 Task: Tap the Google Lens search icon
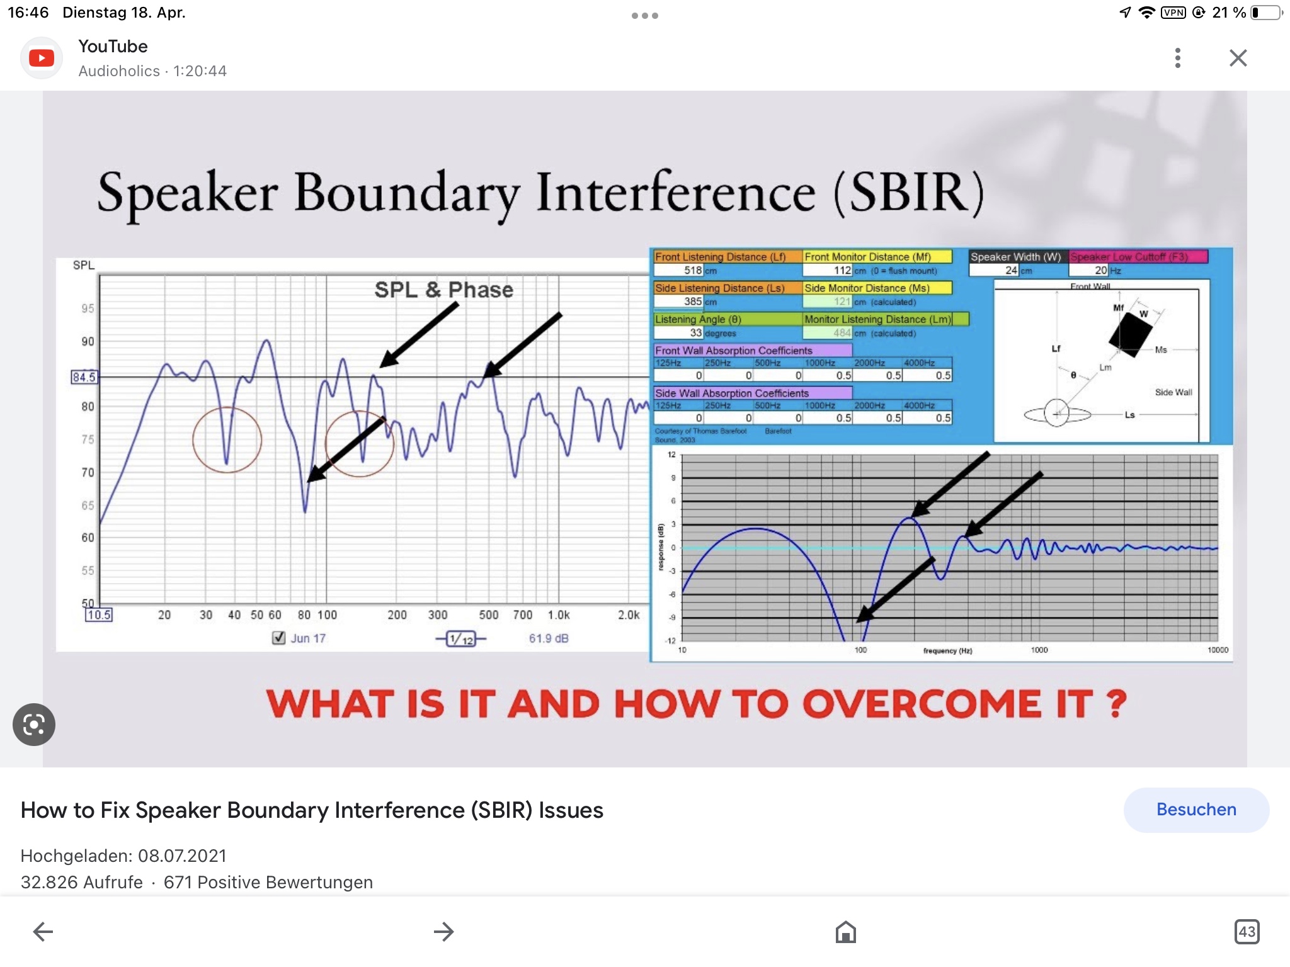coord(34,724)
